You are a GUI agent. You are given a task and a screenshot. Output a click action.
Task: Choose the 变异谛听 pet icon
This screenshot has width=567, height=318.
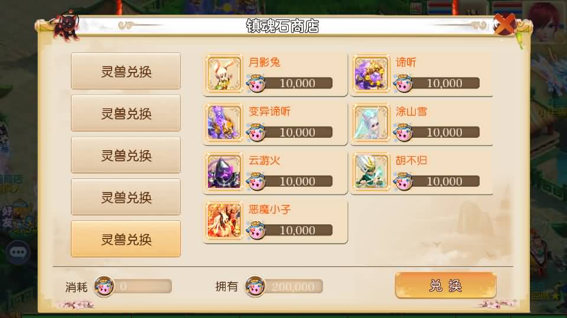coord(224,123)
